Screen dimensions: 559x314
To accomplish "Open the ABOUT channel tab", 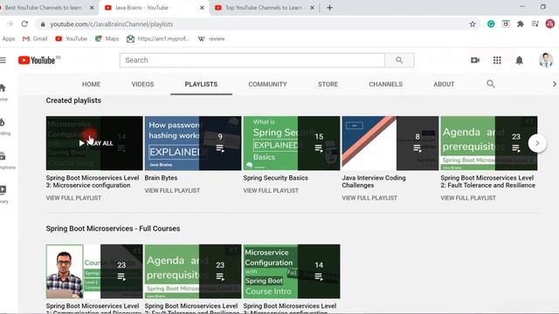I will 444,84.
